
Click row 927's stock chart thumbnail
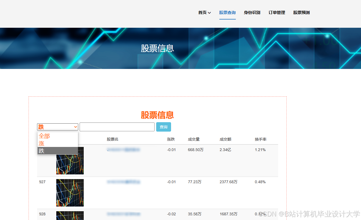pyautogui.click(x=70, y=192)
